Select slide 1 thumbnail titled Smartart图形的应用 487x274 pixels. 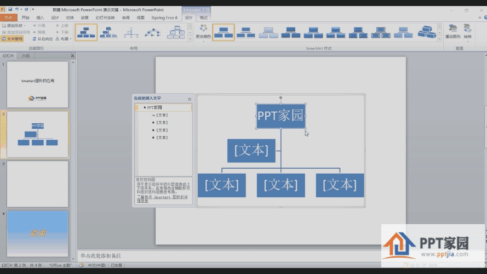[38, 84]
